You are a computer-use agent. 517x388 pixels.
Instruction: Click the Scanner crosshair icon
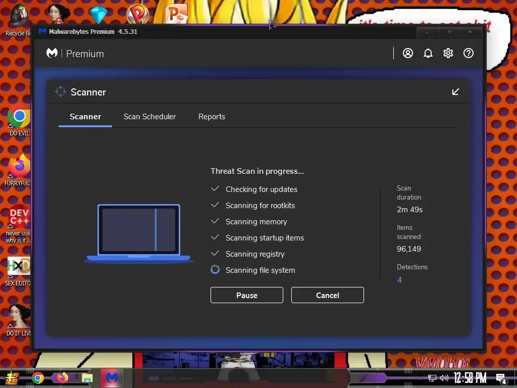61,92
